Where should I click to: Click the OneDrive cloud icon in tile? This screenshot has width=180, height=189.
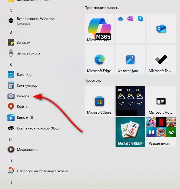click(120, 19)
